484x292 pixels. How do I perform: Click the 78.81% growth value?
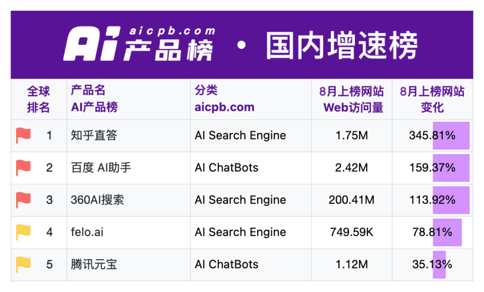[x=432, y=232]
